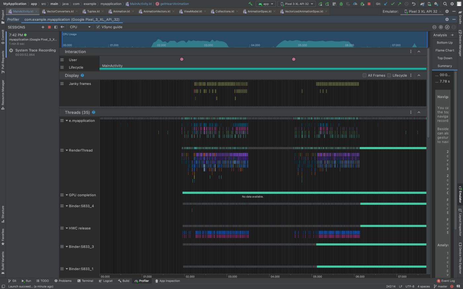Image resolution: width=463 pixels, height=289 pixels.
Task: Open the Logcat tool window
Action: (x=105, y=281)
